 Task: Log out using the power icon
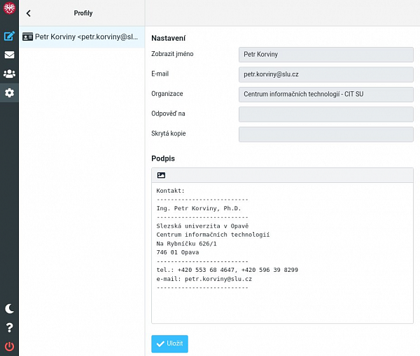pyautogui.click(x=9, y=346)
